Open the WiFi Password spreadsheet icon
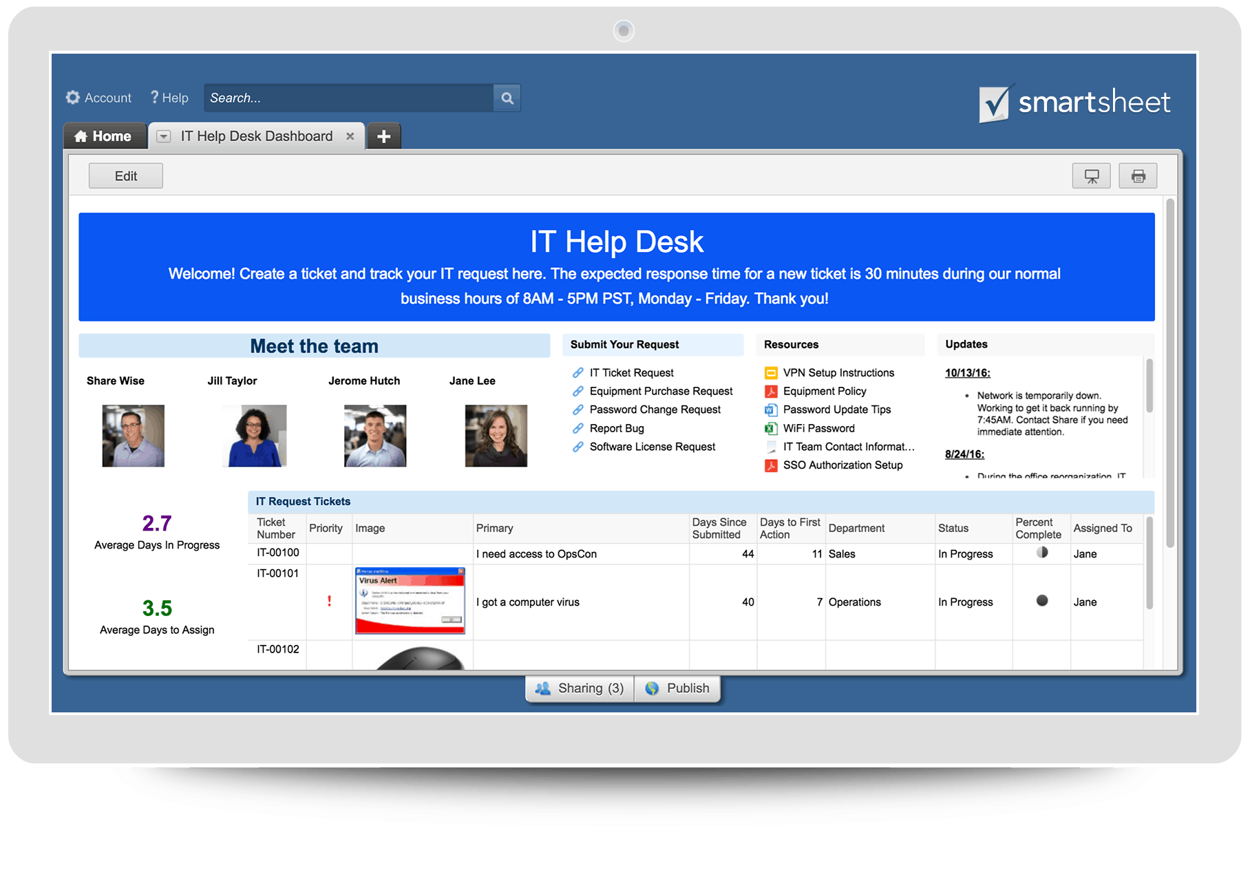 772,428
